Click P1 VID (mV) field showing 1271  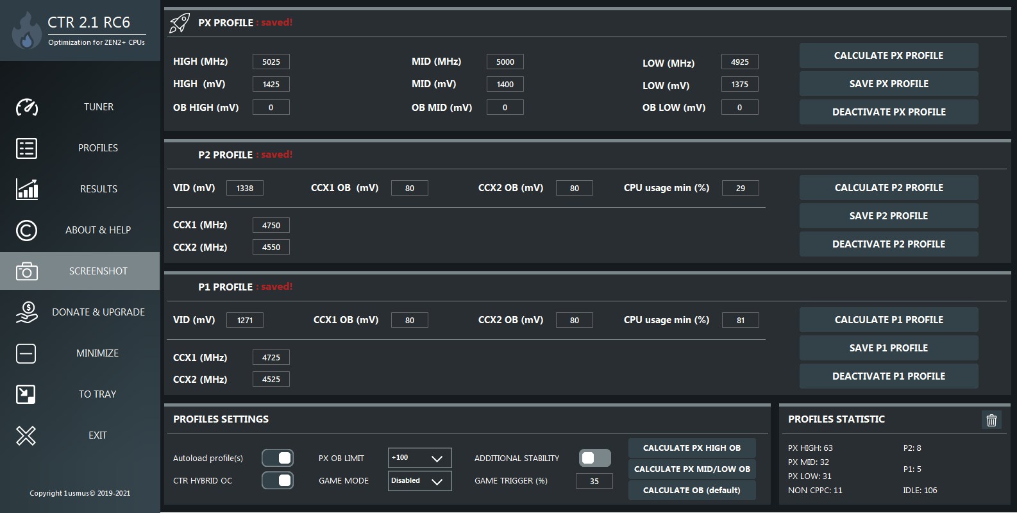coord(245,320)
